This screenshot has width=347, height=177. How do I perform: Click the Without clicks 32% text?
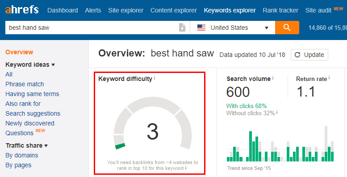pos(250,113)
